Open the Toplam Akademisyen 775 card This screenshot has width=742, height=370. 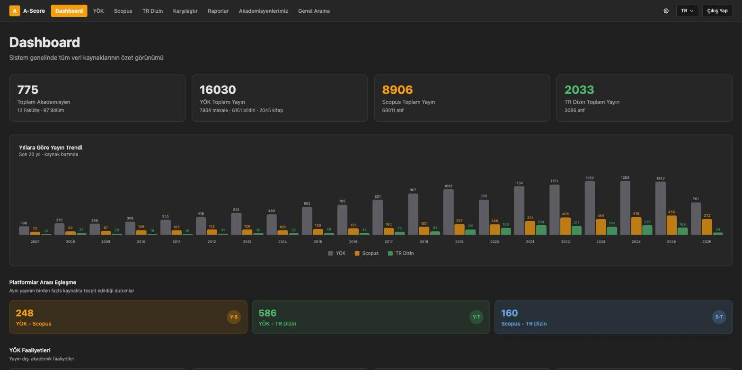[x=97, y=98]
